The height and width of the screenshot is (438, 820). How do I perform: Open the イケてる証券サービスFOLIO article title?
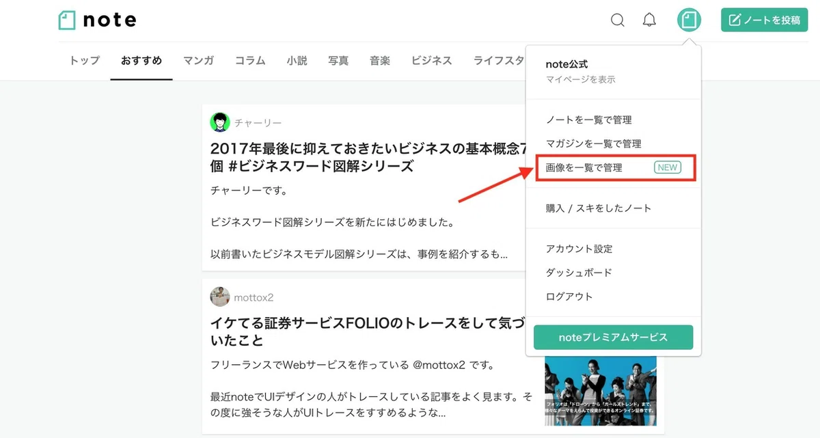(x=369, y=331)
